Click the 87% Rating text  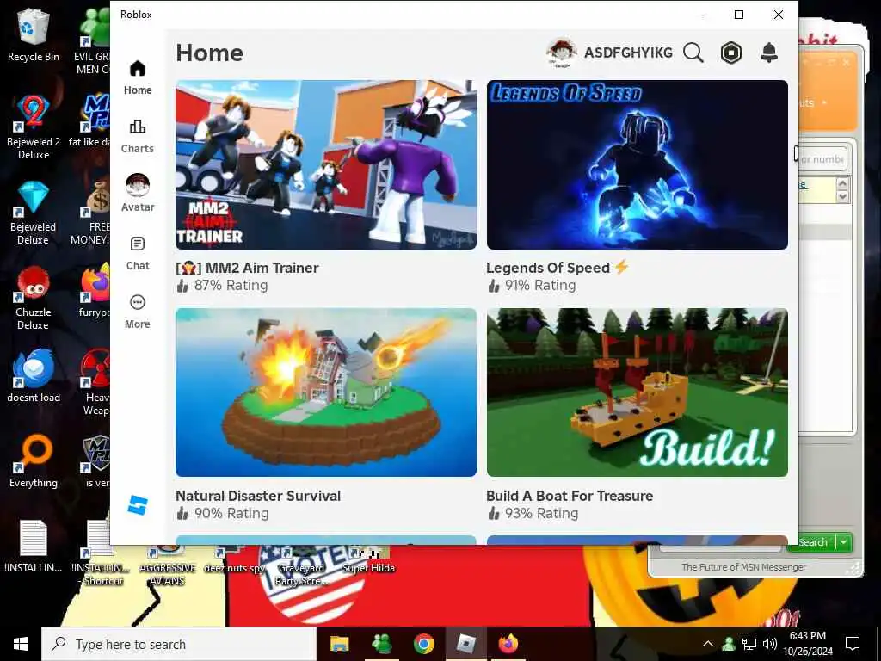pos(231,286)
